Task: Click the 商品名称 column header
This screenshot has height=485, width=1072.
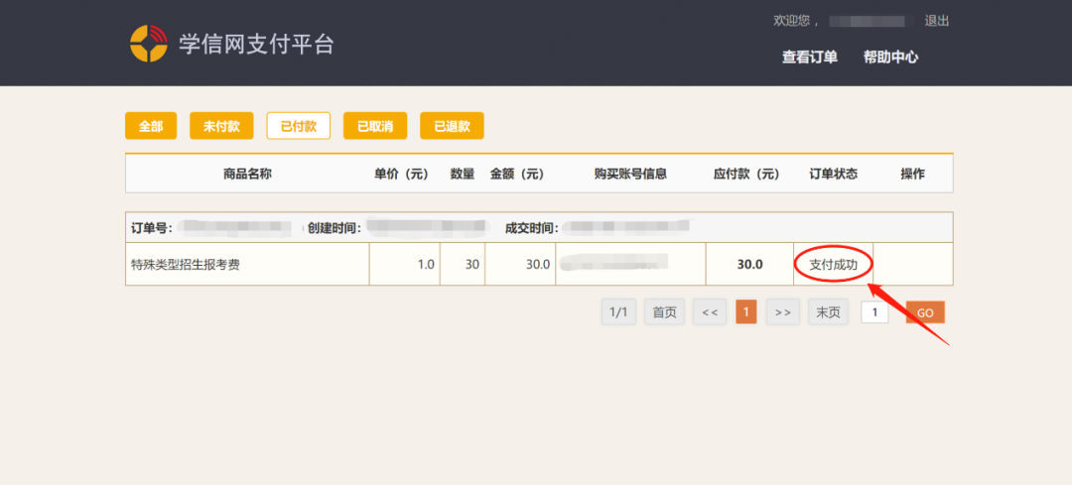Action: tap(247, 174)
